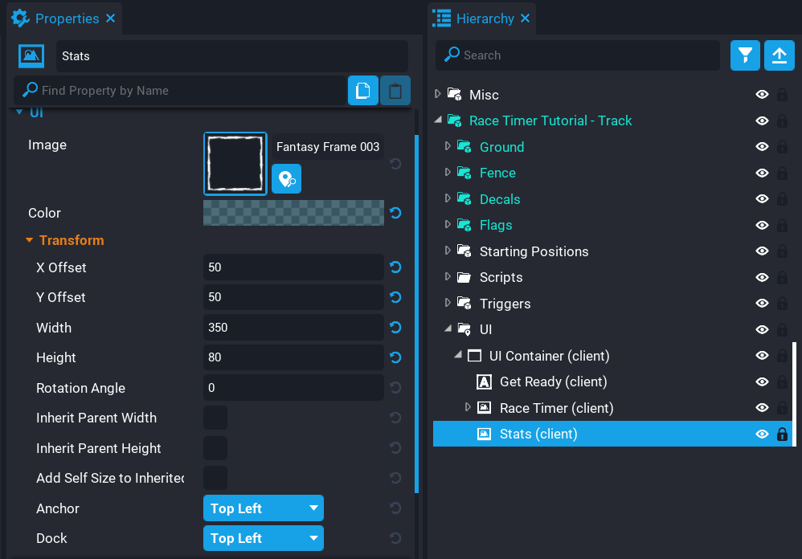The width and height of the screenshot is (802, 559).
Task: Select Get Ready (client) in hierarchy
Action: (553, 382)
